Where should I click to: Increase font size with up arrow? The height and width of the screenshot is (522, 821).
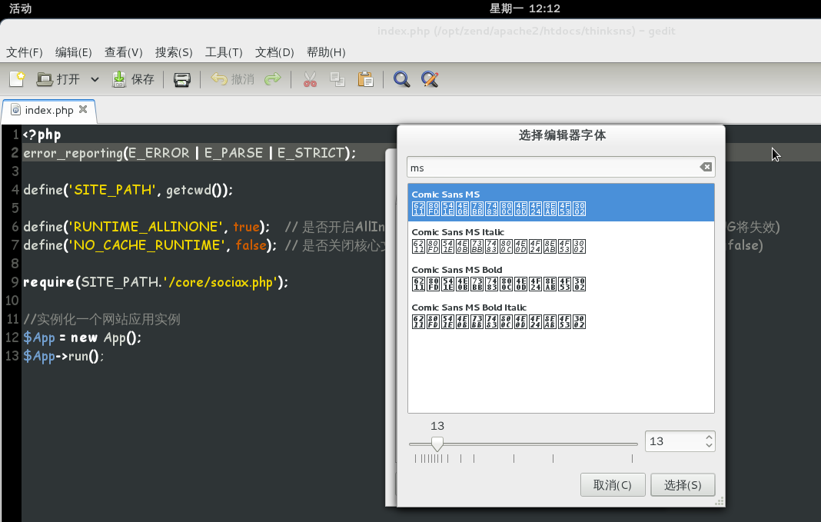[709, 437]
